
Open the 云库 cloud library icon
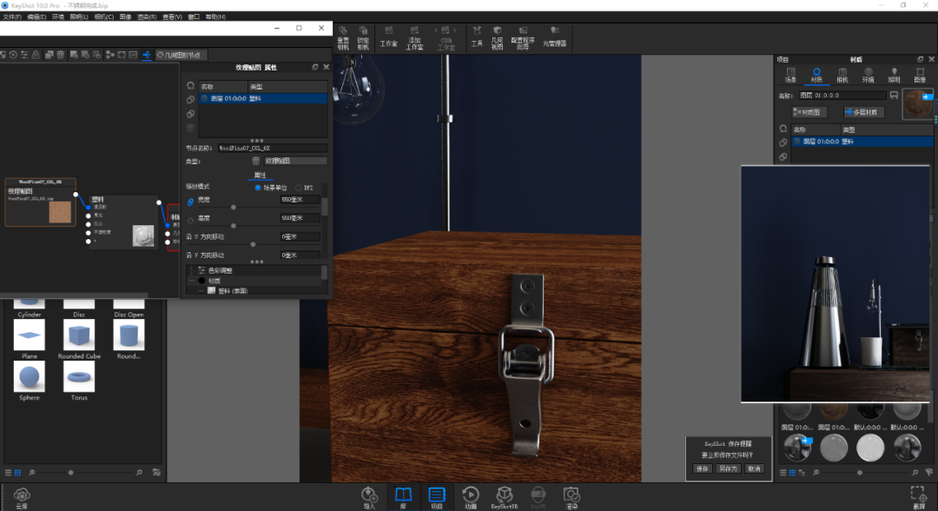tap(22, 498)
